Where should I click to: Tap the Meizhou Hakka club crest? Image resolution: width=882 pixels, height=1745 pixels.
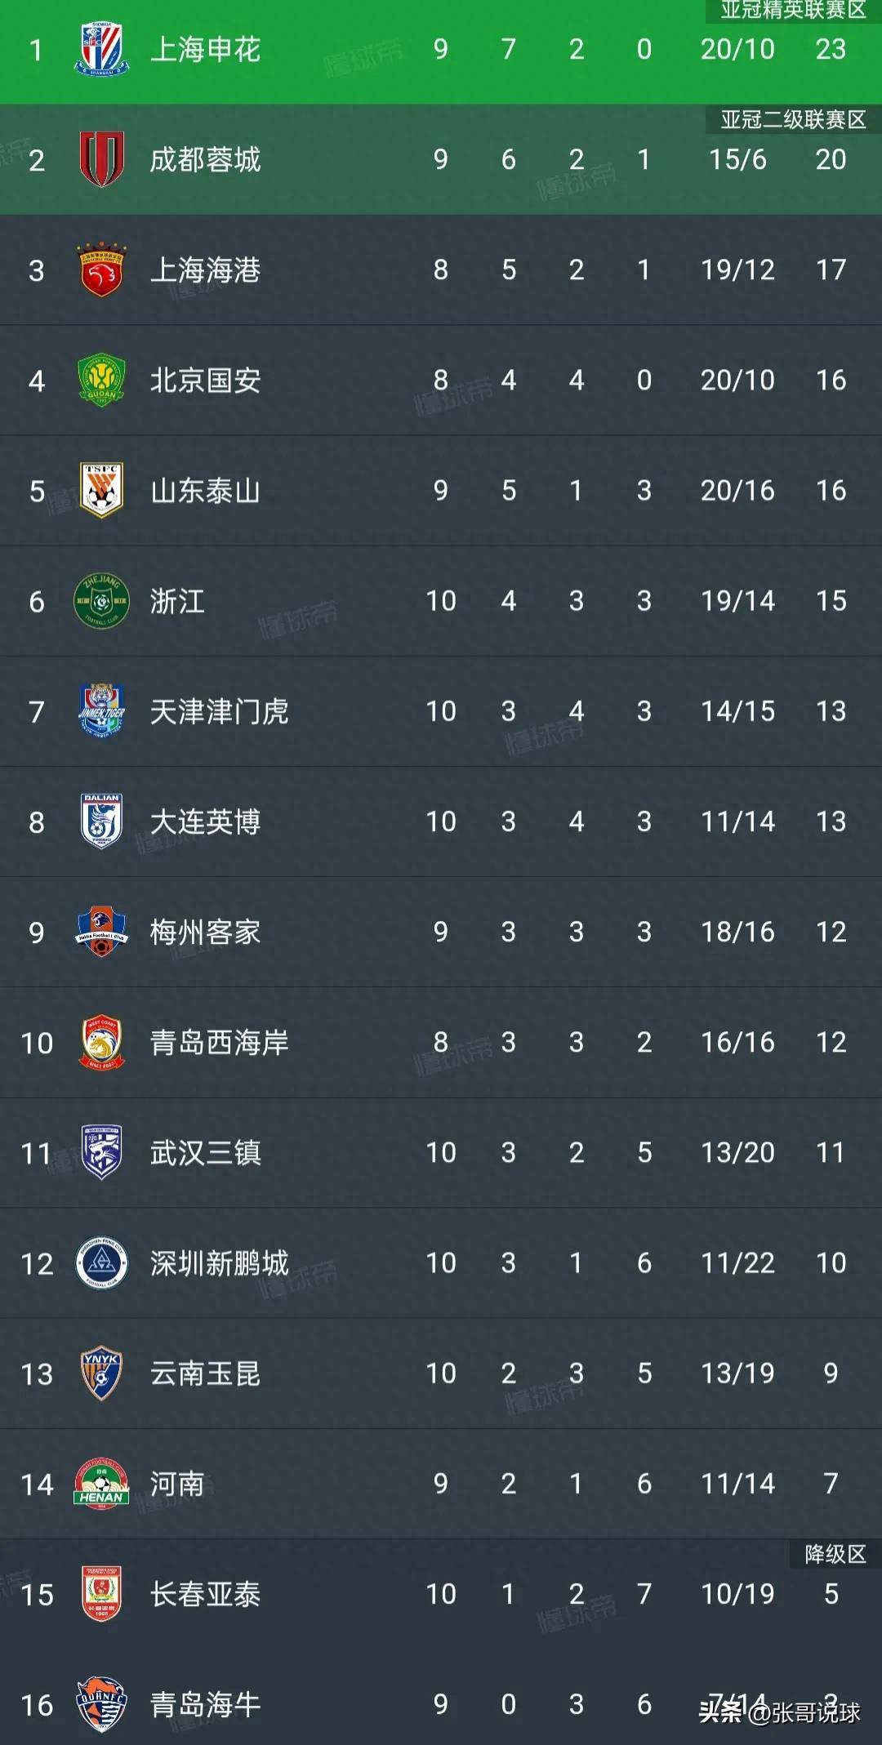[101, 932]
